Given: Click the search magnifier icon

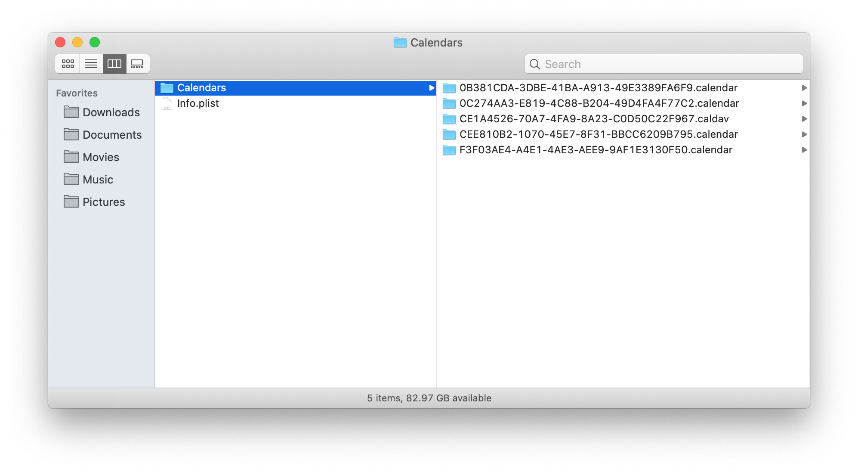Looking at the screenshot, I should 535,64.
